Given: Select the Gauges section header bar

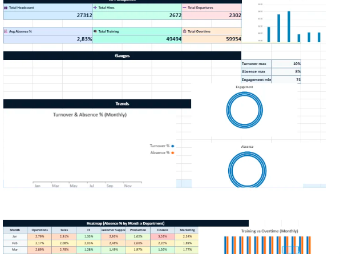Looking at the screenshot, I should (122, 56).
